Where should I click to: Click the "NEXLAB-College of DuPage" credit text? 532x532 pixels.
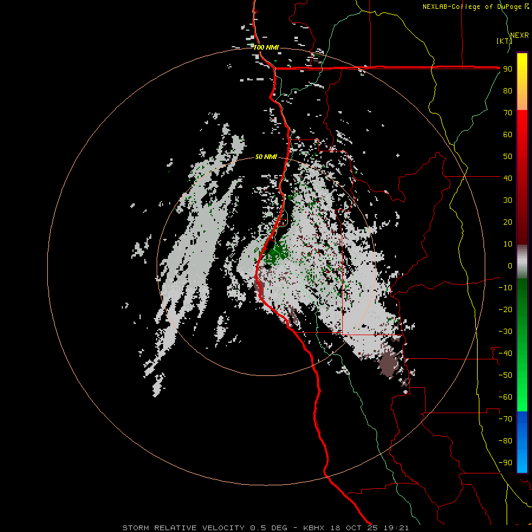[x=472, y=7]
